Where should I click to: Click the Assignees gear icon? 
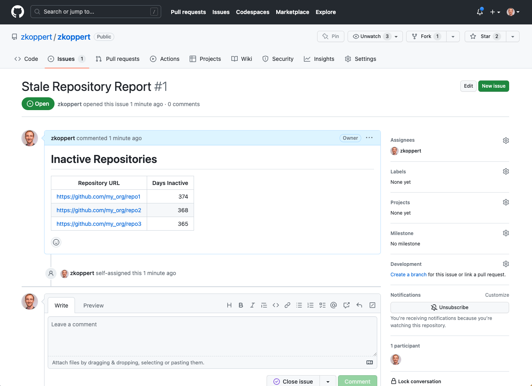506,141
